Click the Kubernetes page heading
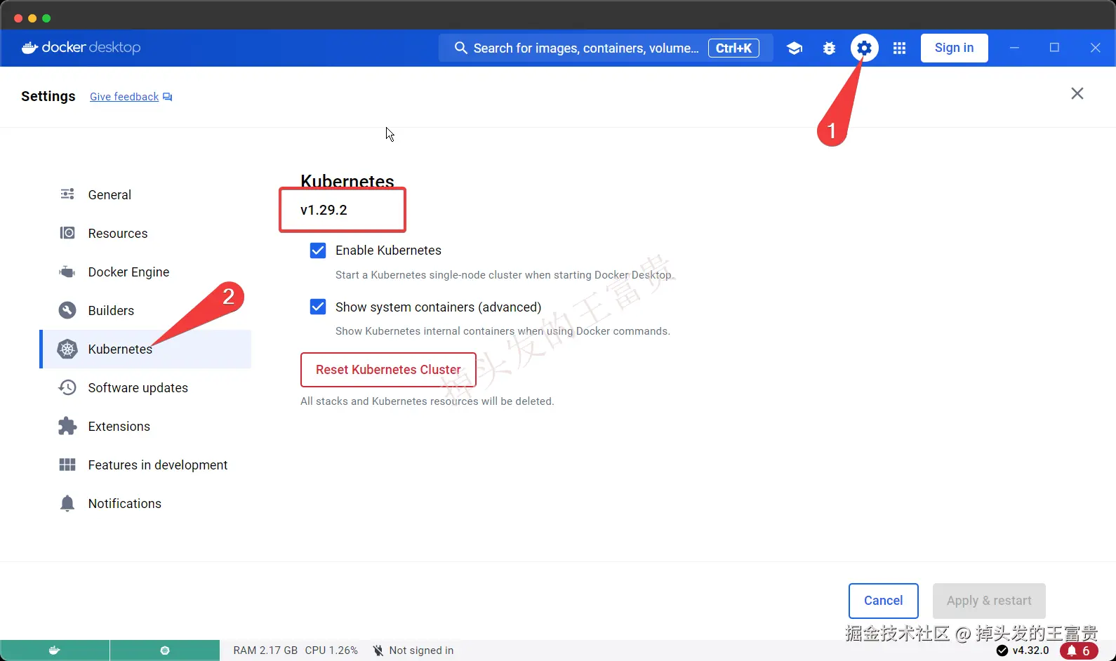This screenshot has width=1116, height=661. tap(347, 181)
